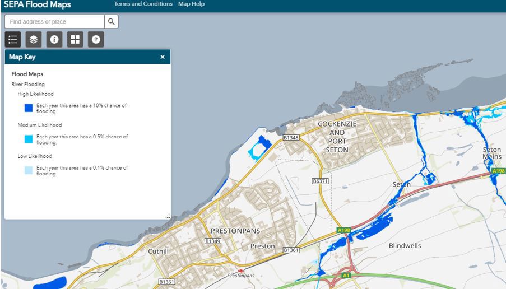The height and width of the screenshot is (289, 506).
Task: Click the Cockenzie and Port Seton label
Action: pyautogui.click(x=337, y=137)
